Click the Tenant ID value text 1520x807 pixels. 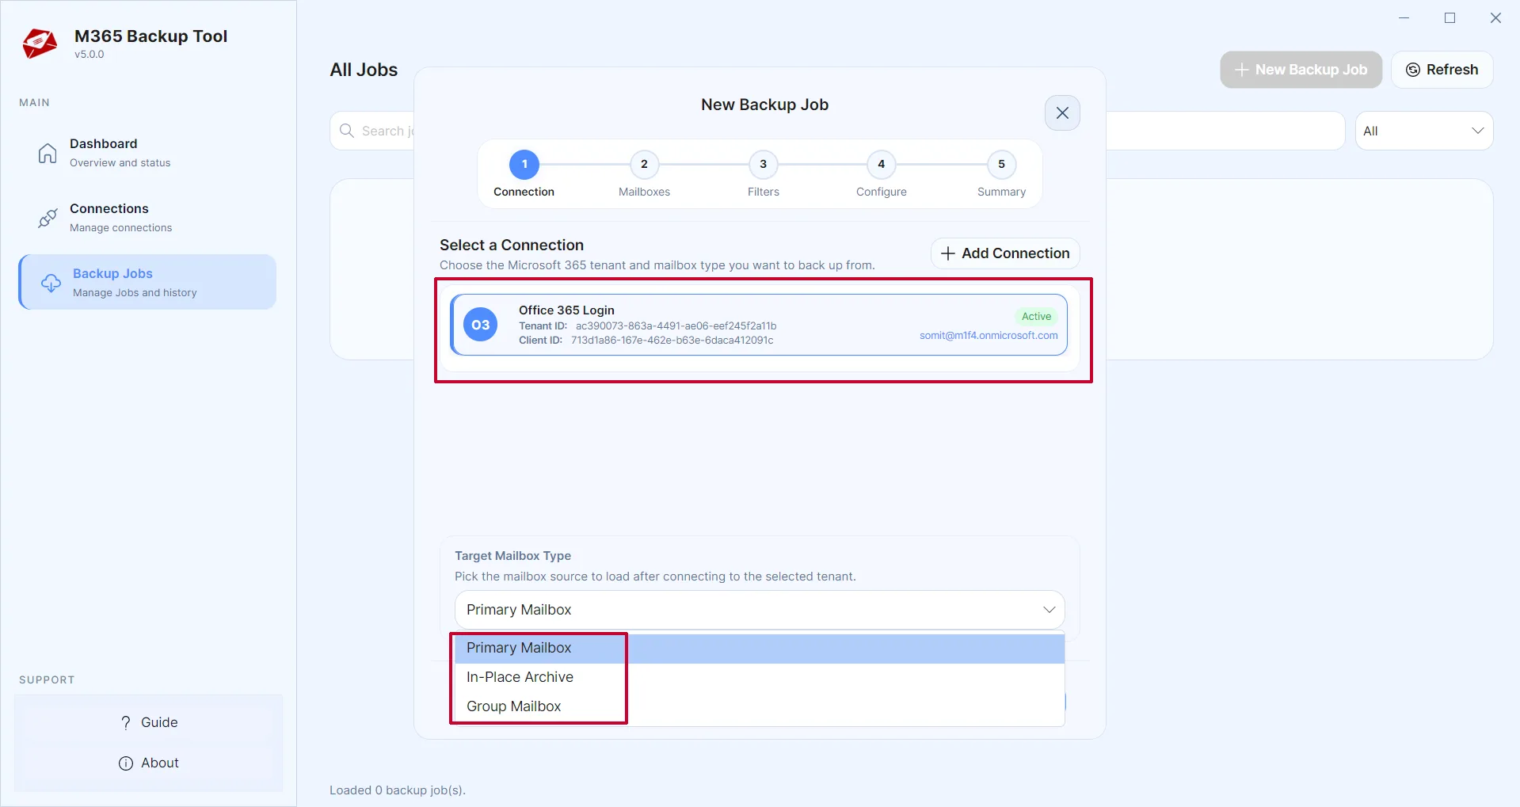click(x=676, y=326)
